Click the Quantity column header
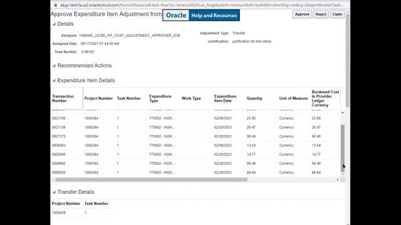The height and width of the screenshot is (225, 401). coord(254,99)
